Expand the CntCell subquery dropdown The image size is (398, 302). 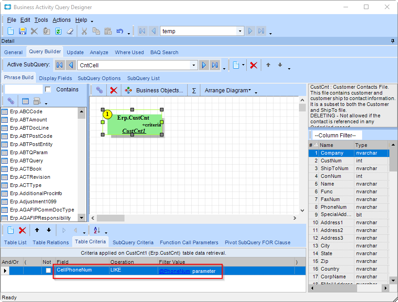194,65
